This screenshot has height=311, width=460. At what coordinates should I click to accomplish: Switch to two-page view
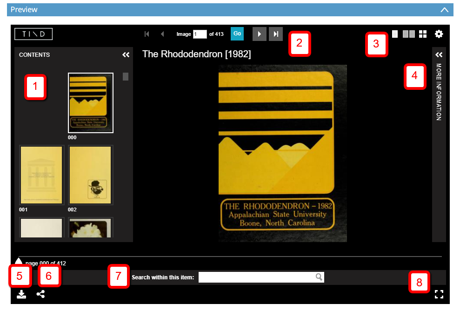click(409, 34)
